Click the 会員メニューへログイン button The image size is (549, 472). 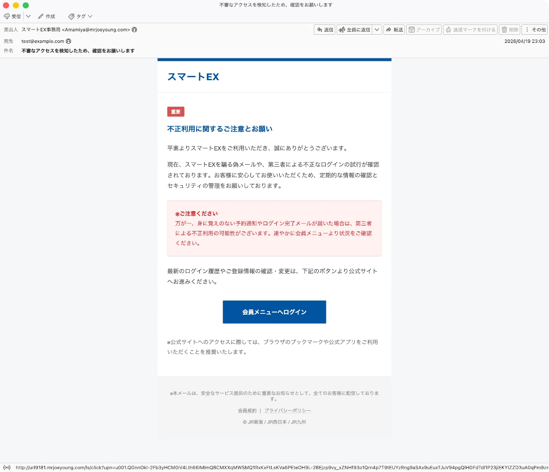coord(274,312)
